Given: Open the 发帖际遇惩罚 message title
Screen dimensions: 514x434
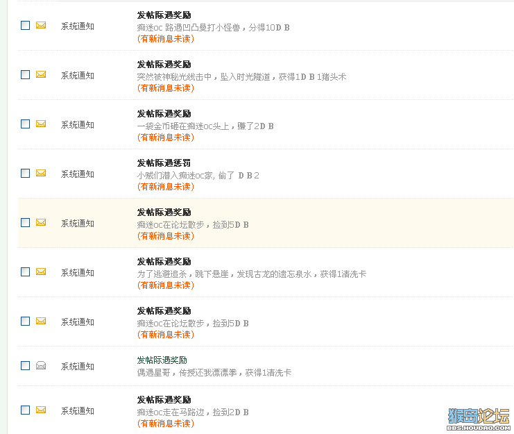Looking at the screenshot, I should tap(164, 163).
